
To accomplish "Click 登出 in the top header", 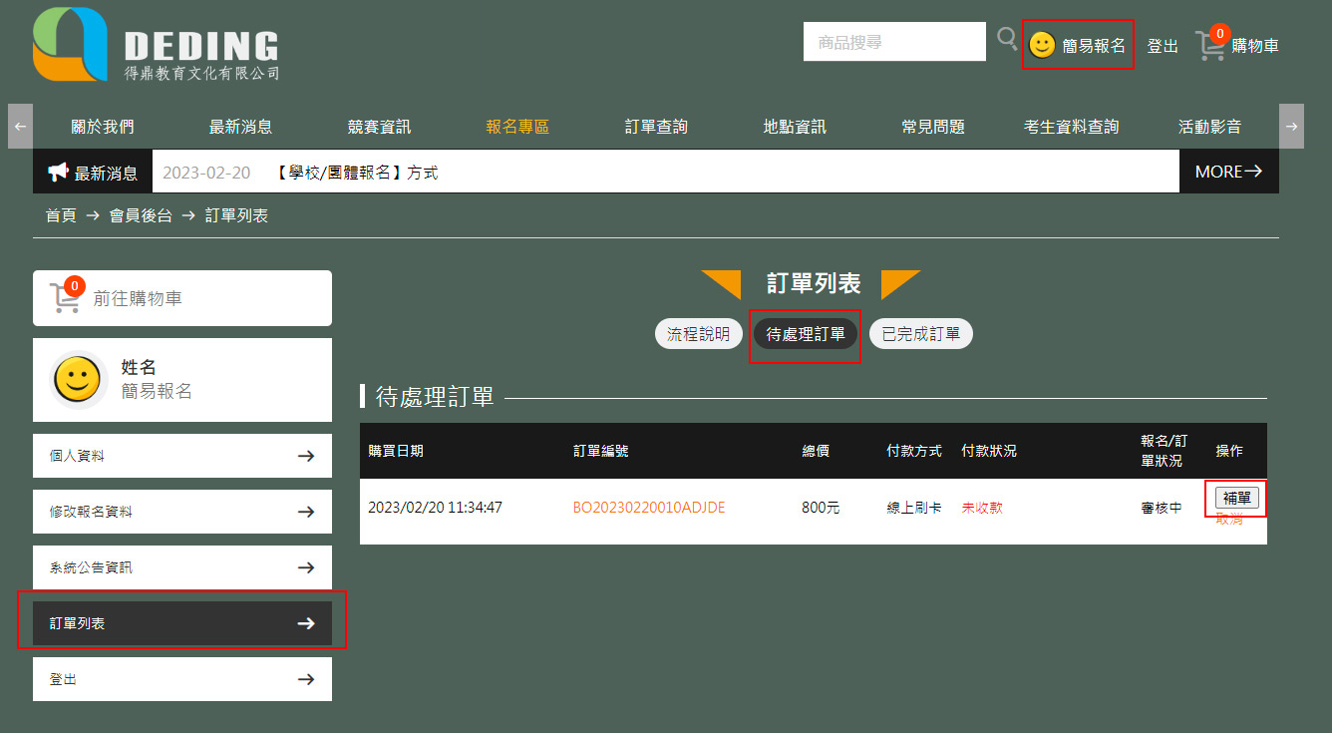I will (x=1163, y=46).
